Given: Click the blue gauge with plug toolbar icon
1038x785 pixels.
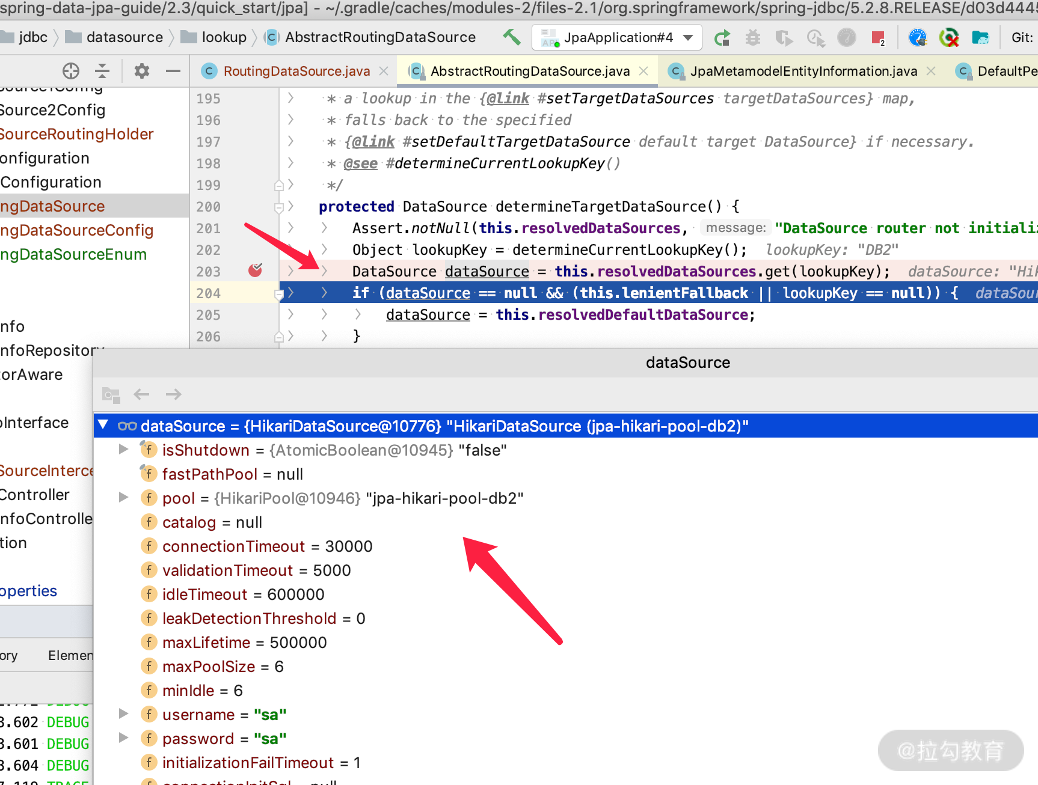Looking at the screenshot, I should point(918,38).
